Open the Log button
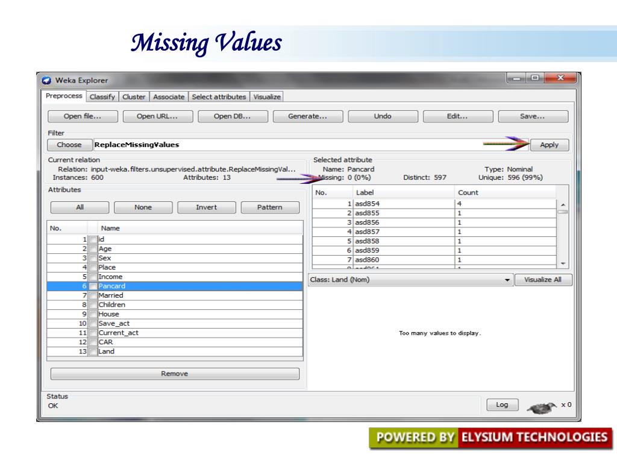 pyautogui.click(x=502, y=405)
